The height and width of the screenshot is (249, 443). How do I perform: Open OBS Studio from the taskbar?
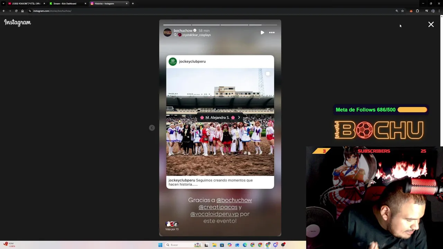point(283,245)
